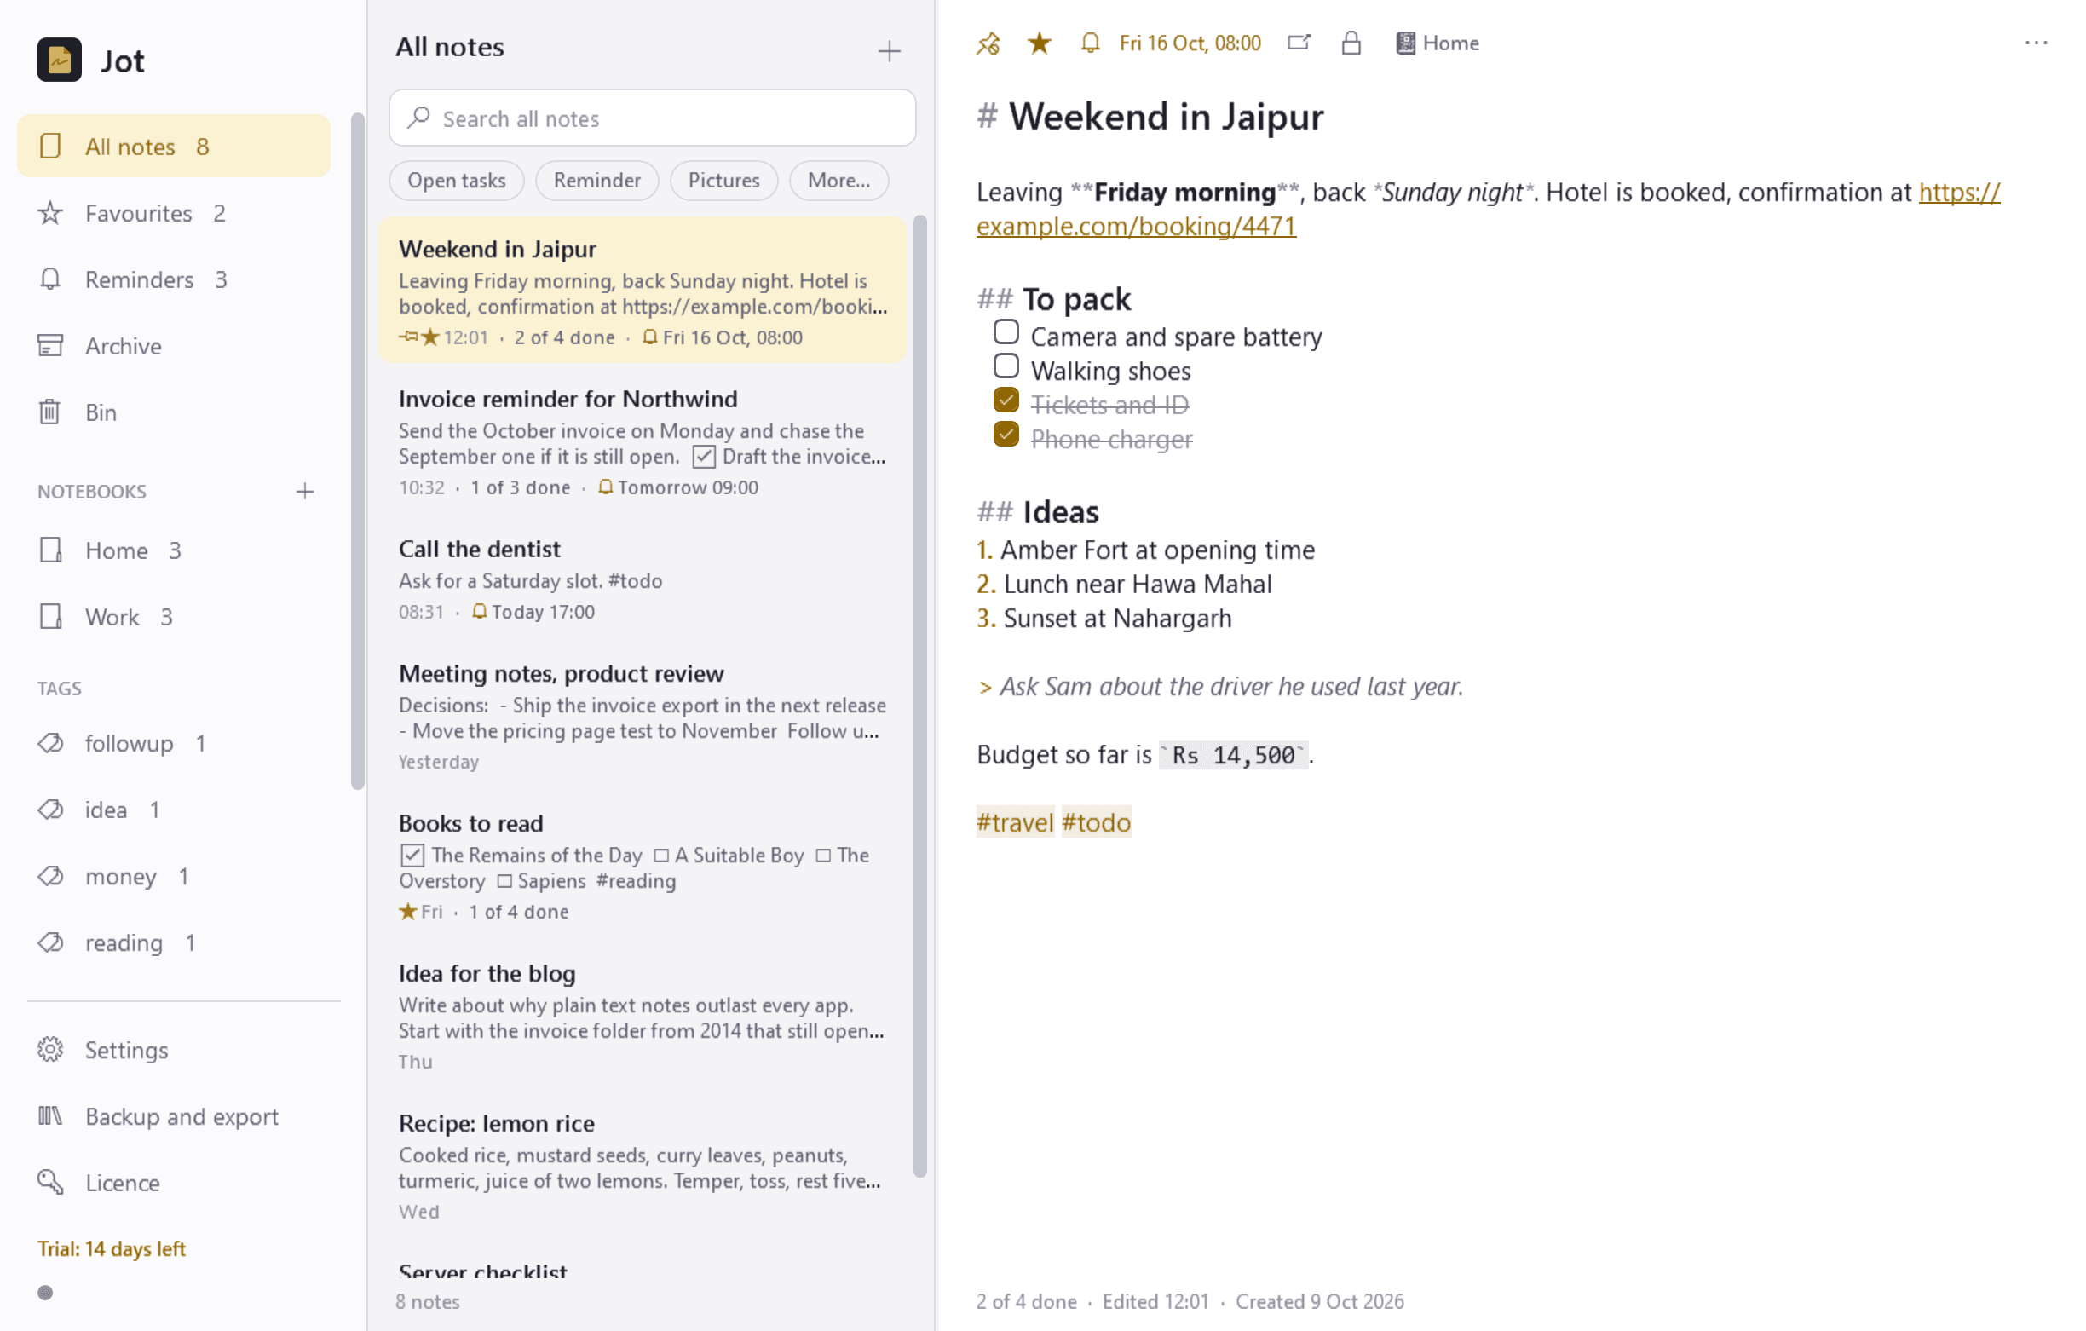The image size is (2086, 1331).
Task: Open the Home notebook in sidebar
Action: click(173, 550)
